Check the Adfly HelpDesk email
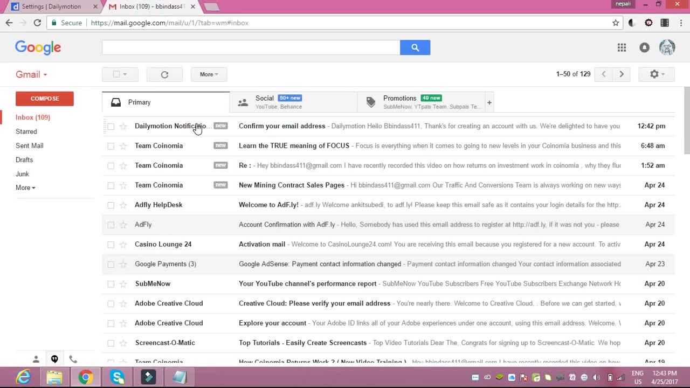 coord(111,205)
